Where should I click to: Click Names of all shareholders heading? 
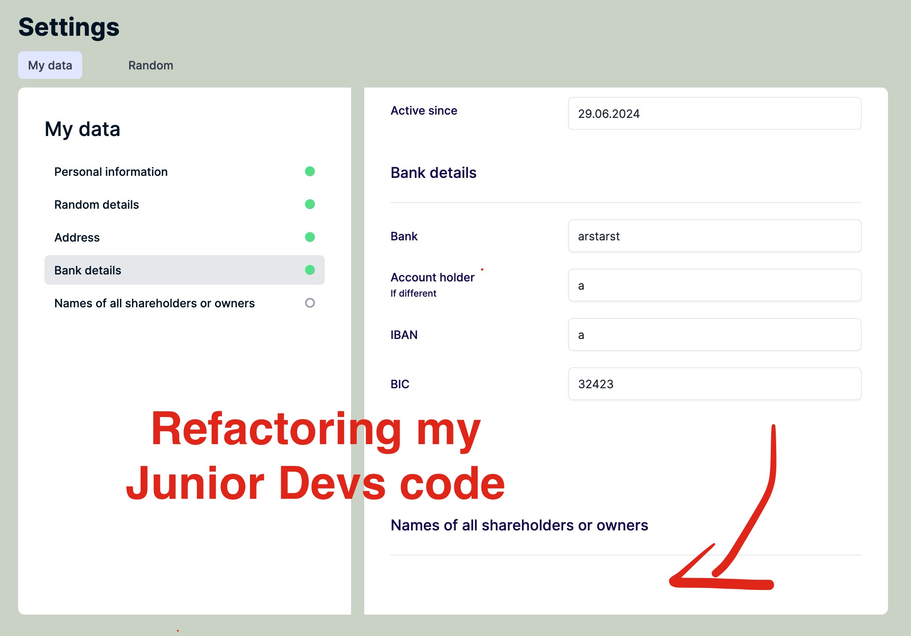tap(519, 525)
